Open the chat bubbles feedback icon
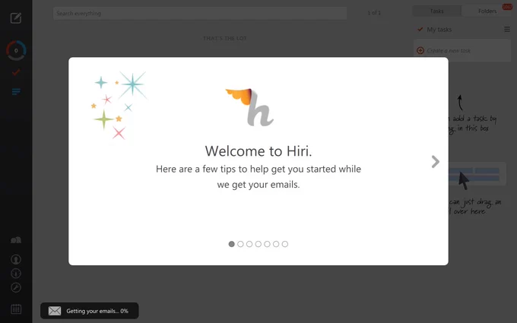This screenshot has width=517, height=323. pyautogui.click(x=16, y=240)
